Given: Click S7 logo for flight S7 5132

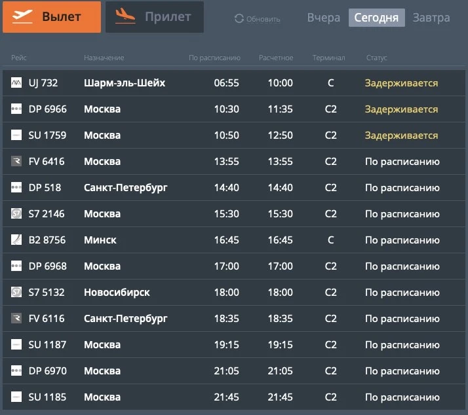Looking at the screenshot, I should pos(16,293).
